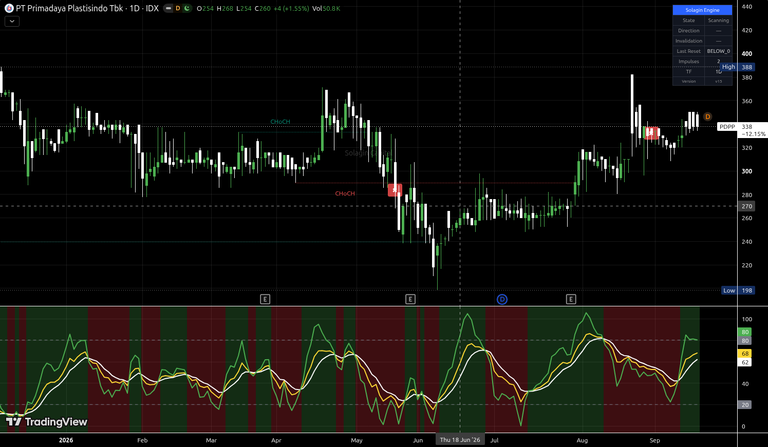Click the Vol 50.8K readout
Screen dimensions: 768x447
(326, 8)
